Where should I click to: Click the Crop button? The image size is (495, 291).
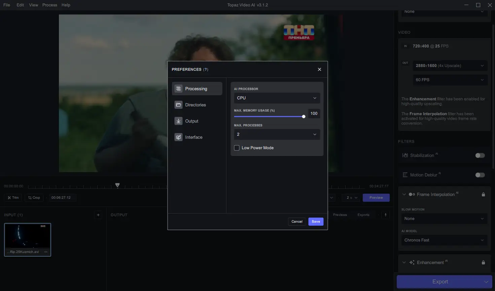click(x=34, y=198)
